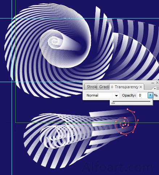Viewport: 159px width, 175px height.
Task: Close the floating panel group
Action: [157, 82]
